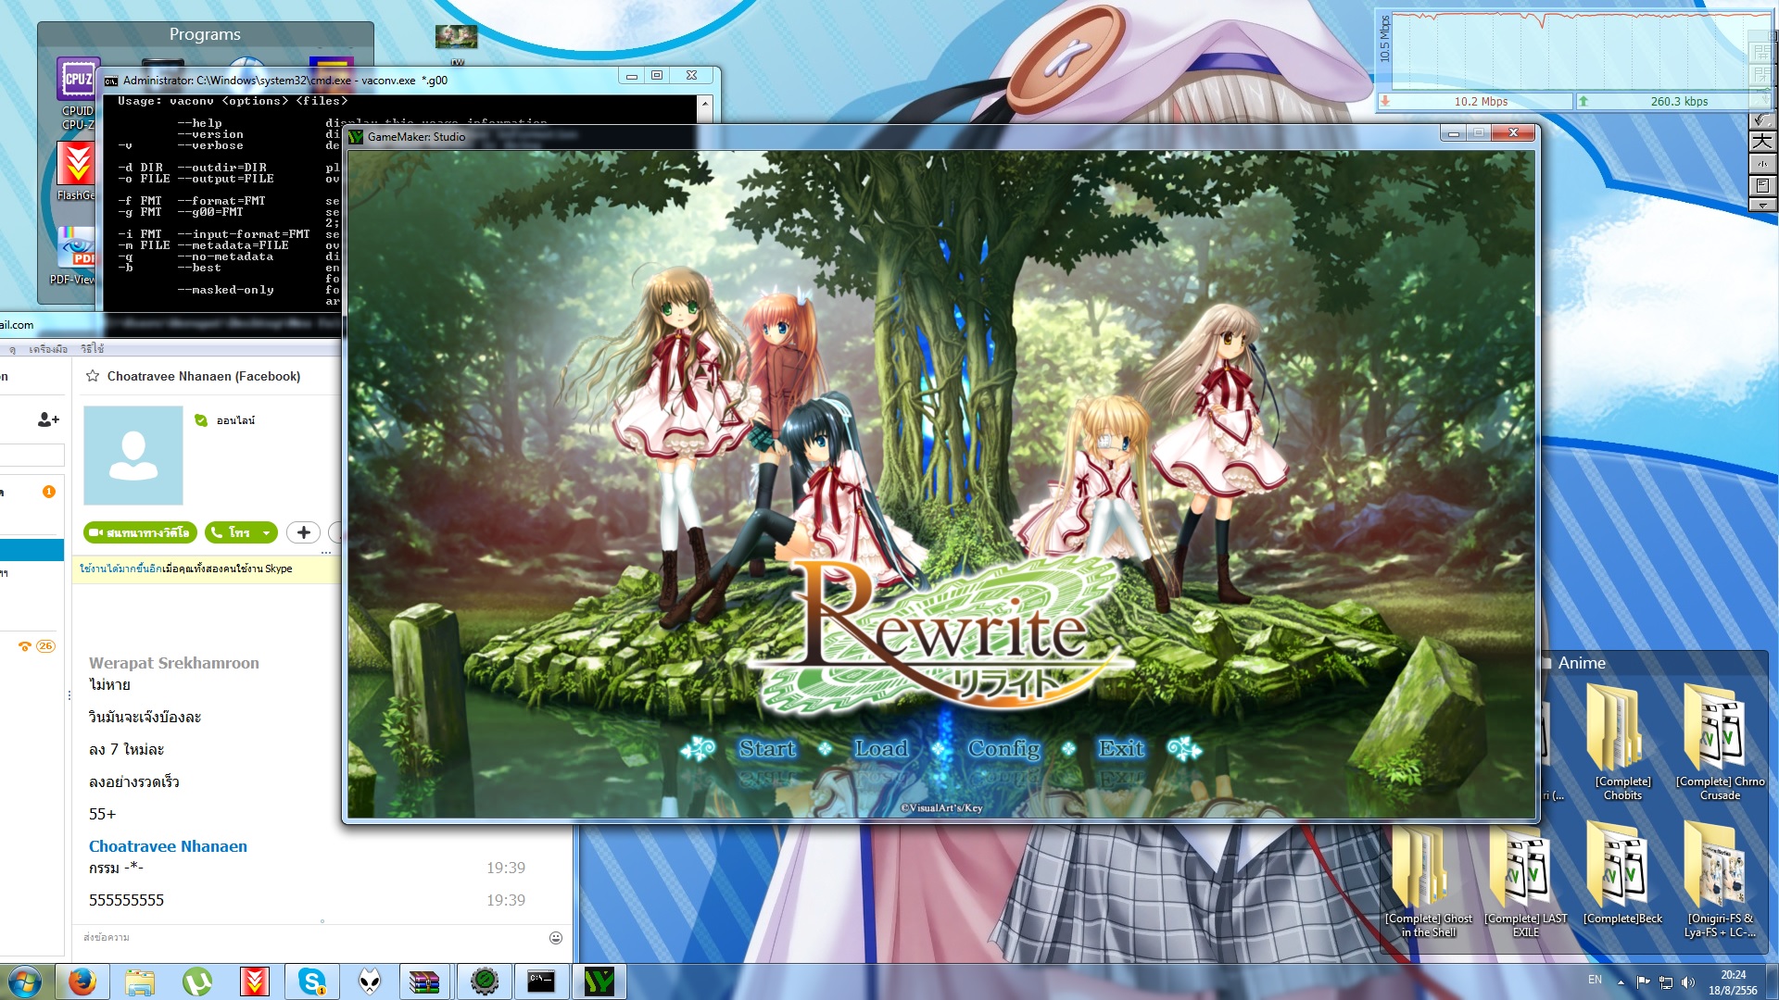
Task: Open foobar2000 alien icon on taskbar
Action: click(x=370, y=981)
